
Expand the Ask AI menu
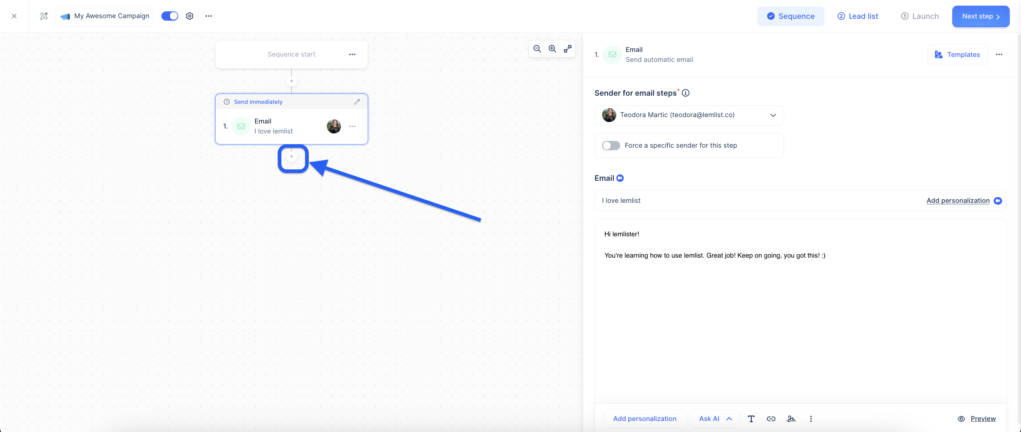pos(716,419)
